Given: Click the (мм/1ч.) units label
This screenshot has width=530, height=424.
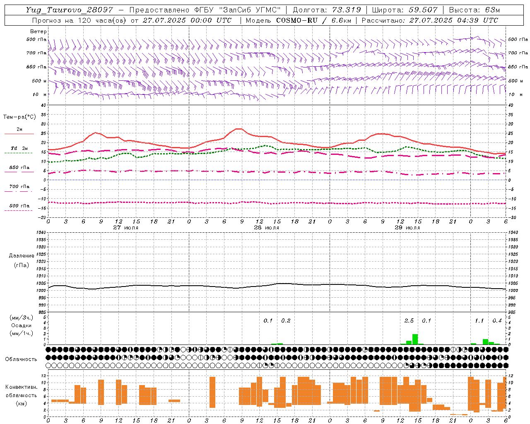Looking at the screenshot, I should (x=22, y=333).
